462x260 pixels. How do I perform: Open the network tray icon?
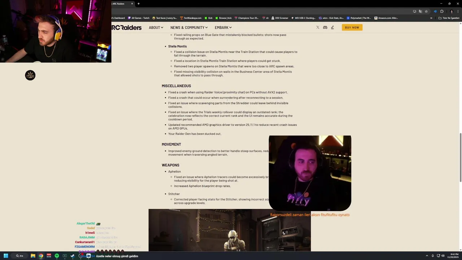point(438,256)
